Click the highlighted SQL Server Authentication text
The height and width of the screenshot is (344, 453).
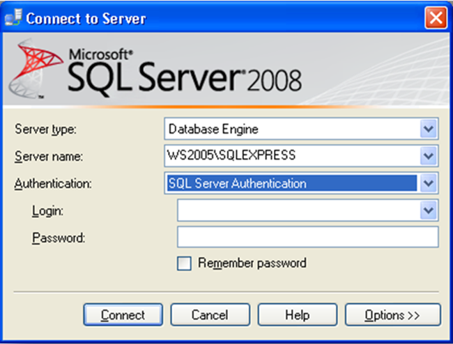click(x=237, y=184)
